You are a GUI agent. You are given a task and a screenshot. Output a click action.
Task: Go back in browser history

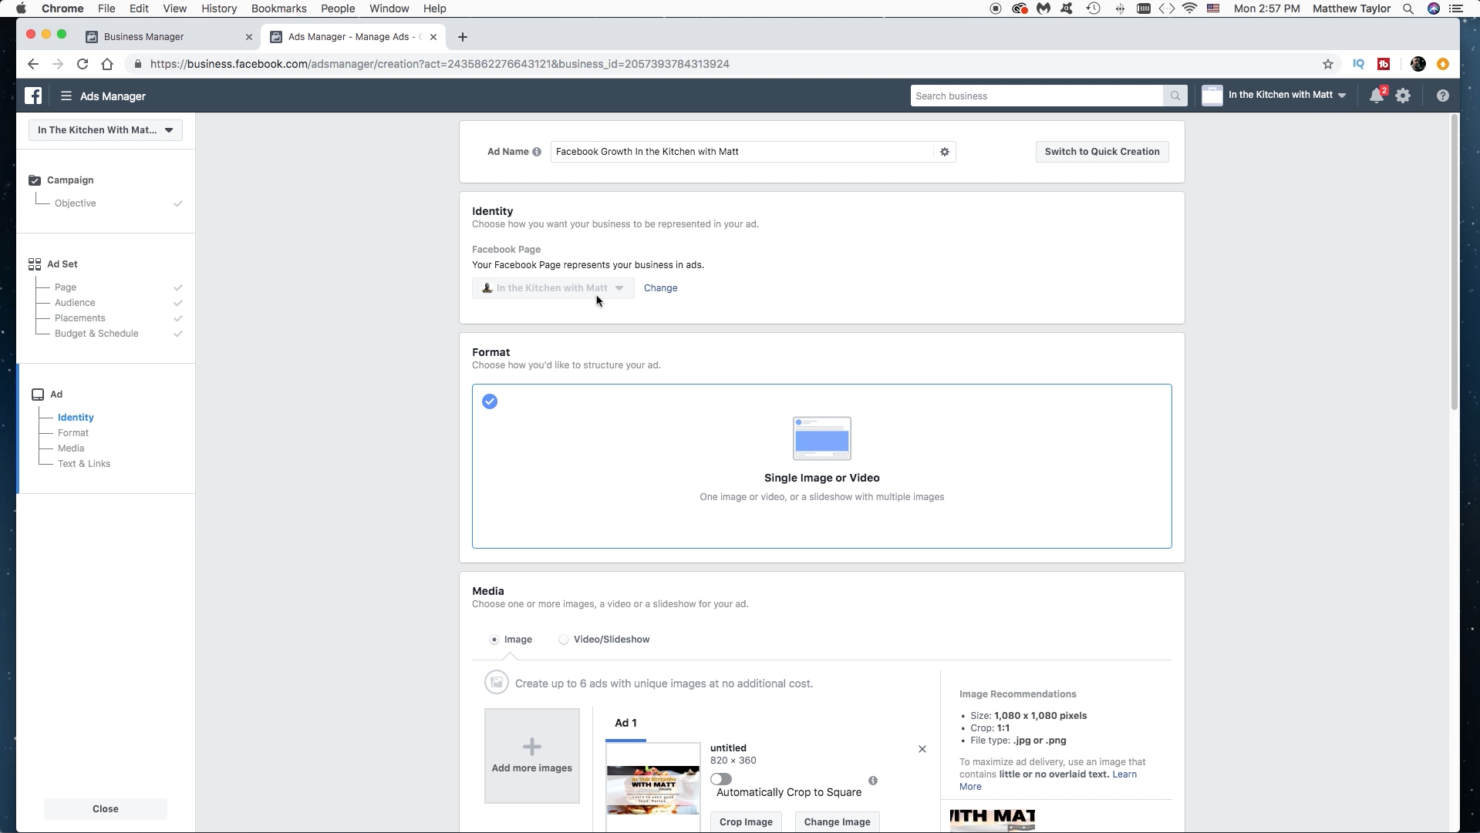click(x=32, y=64)
